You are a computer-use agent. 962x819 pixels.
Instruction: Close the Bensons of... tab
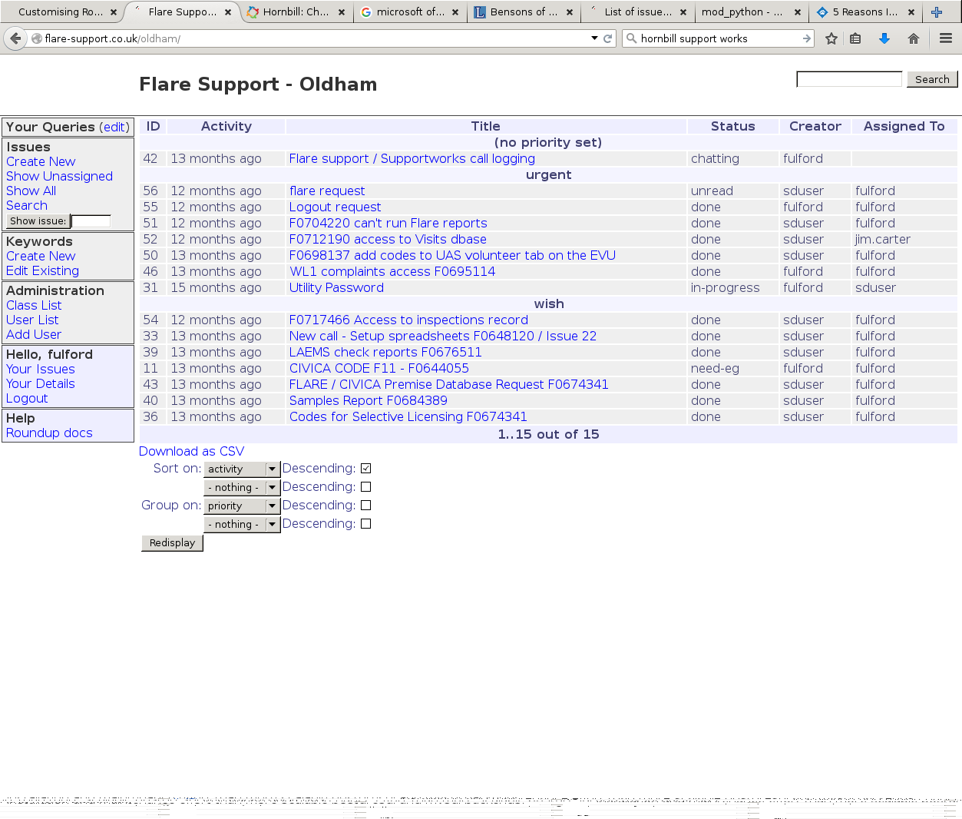tap(570, 12)
